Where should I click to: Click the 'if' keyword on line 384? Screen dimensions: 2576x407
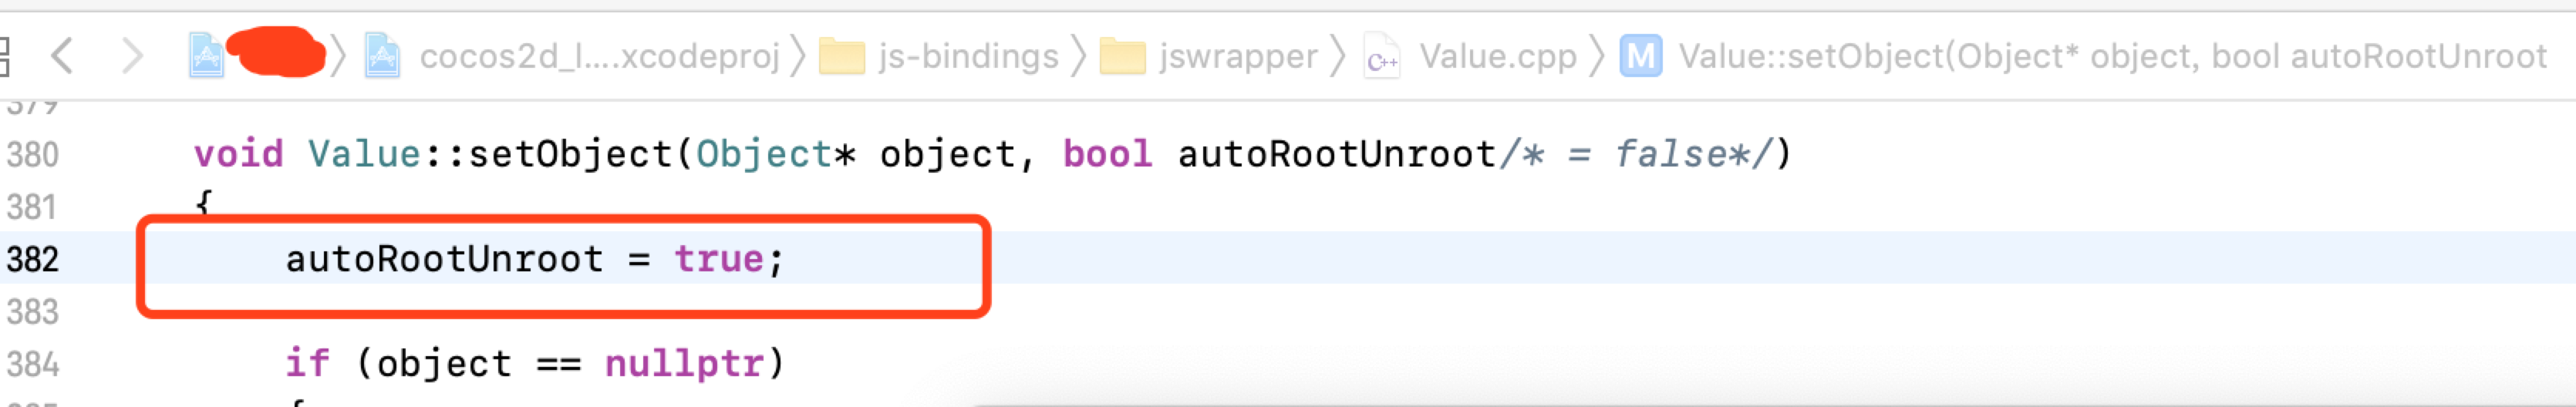pos(308,363)
